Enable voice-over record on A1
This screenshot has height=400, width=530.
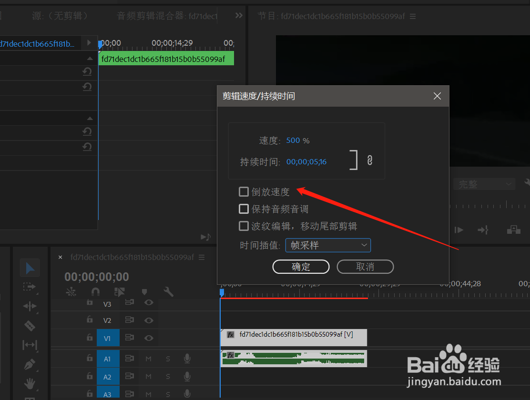(187, 359)
